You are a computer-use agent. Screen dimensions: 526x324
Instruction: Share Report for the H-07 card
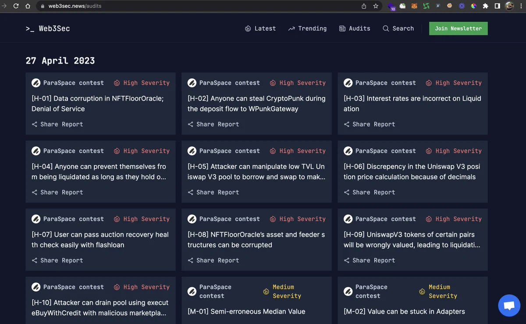coord(57,260)
